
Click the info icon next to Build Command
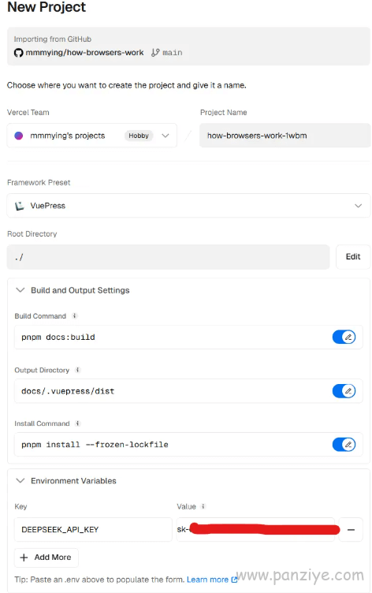click(x=75, y=315)
